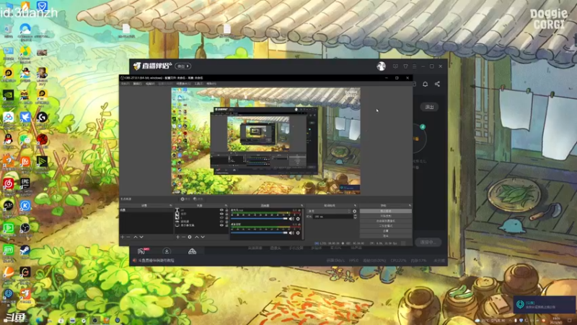The height and width of the screenshot is (325, 577).
Task: Open OBS 帮助 (Help) menu
Action: point(211,84)
